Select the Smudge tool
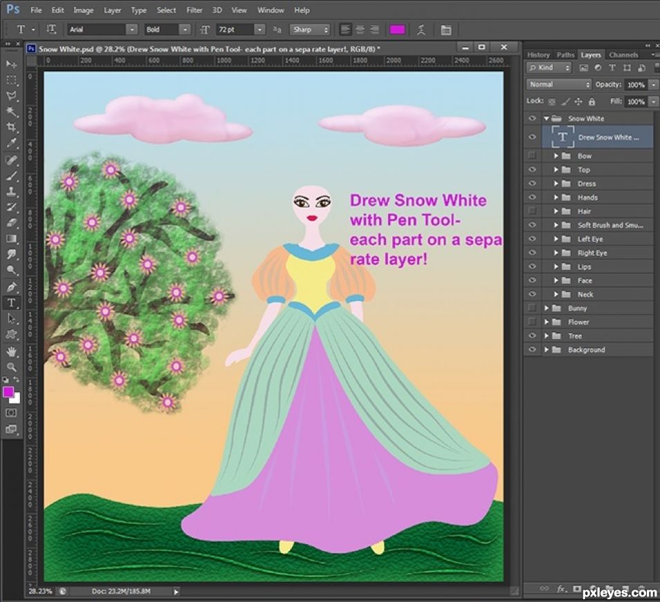Viewport: 660px width, 602px height. pyautogui.click(x=11, y=254)
